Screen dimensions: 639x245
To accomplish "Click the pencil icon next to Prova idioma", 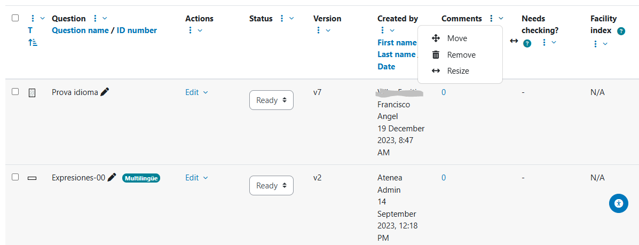I will click(105, 92).
